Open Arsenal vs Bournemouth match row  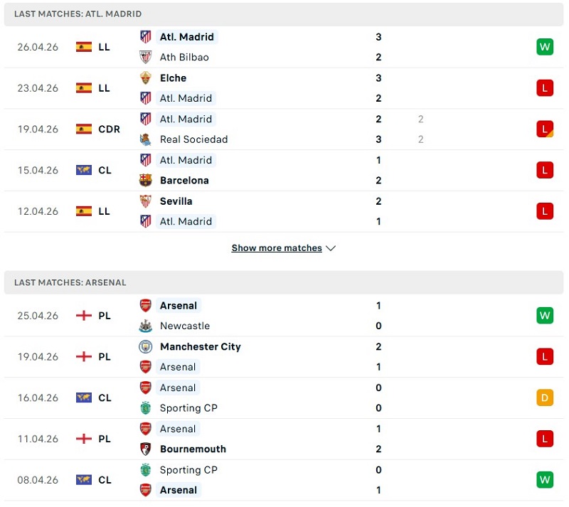pyautogui.click(x=284, y=439)
